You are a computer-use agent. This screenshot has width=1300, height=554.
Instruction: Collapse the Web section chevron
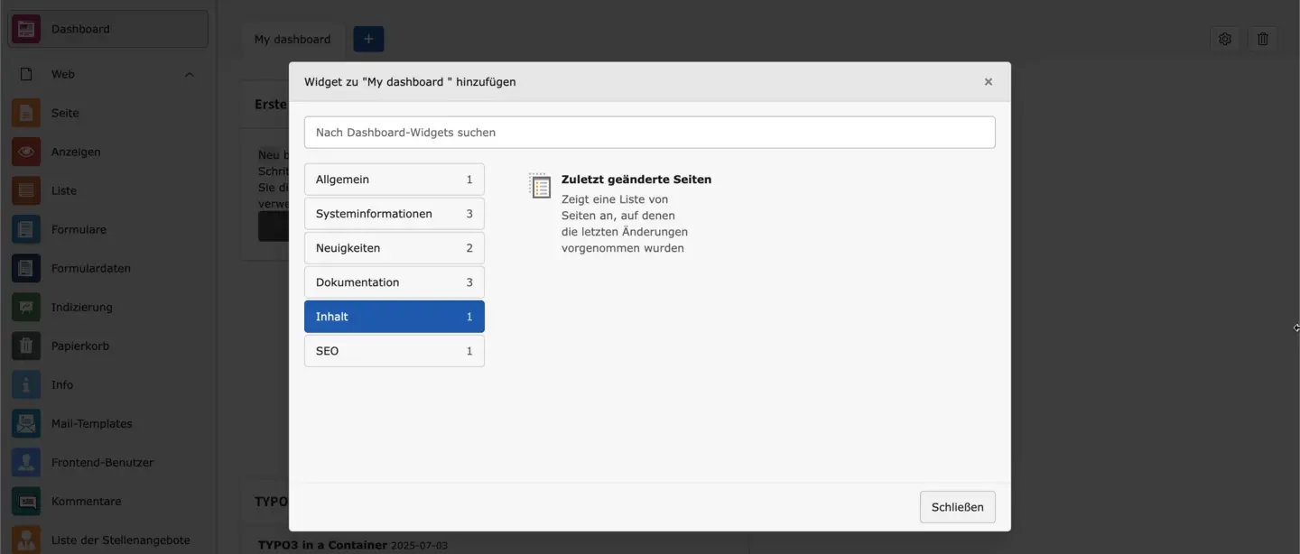(x=189, y=74)
